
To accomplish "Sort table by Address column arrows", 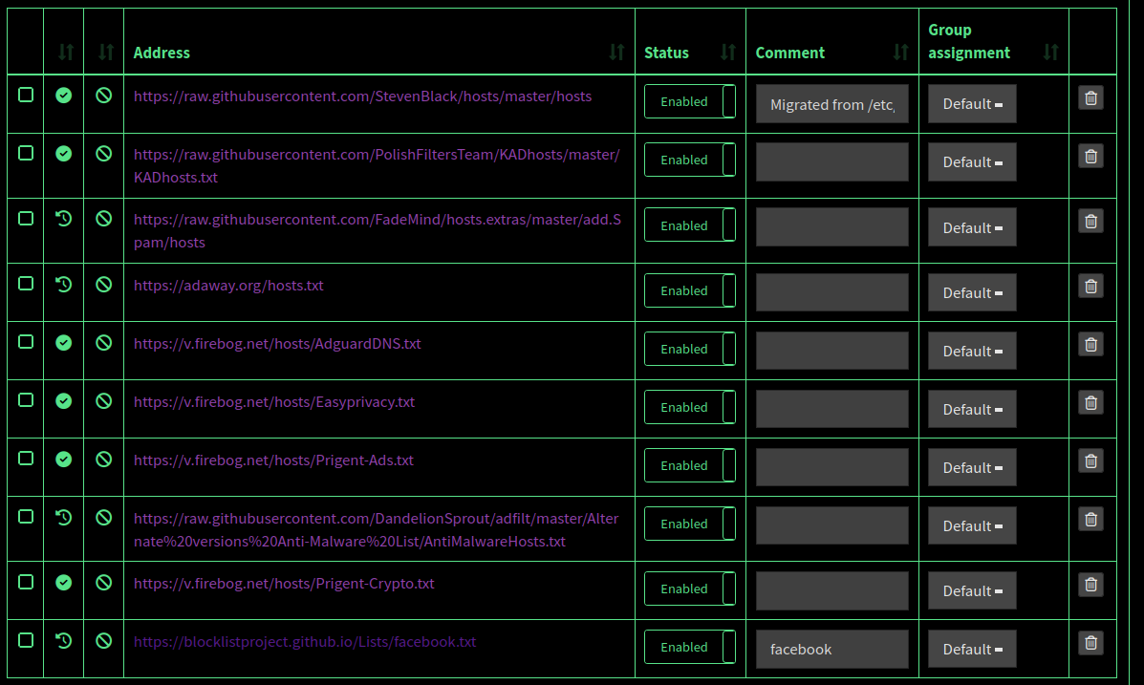I will click(x=616, y=53).
